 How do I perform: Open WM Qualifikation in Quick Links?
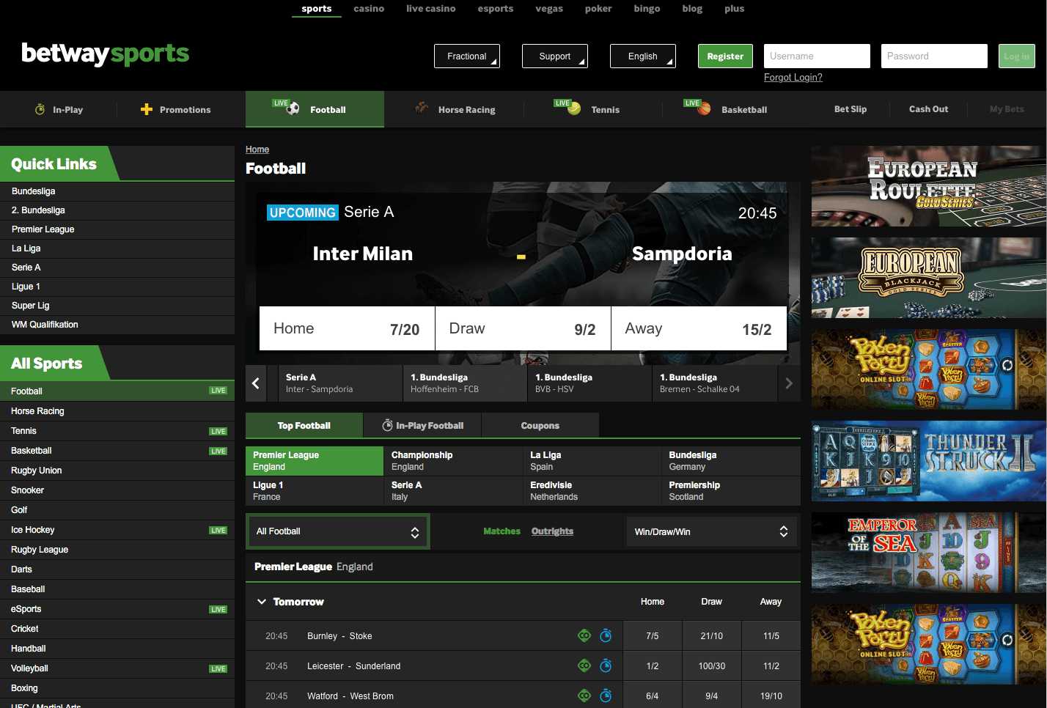click(117, 325)
